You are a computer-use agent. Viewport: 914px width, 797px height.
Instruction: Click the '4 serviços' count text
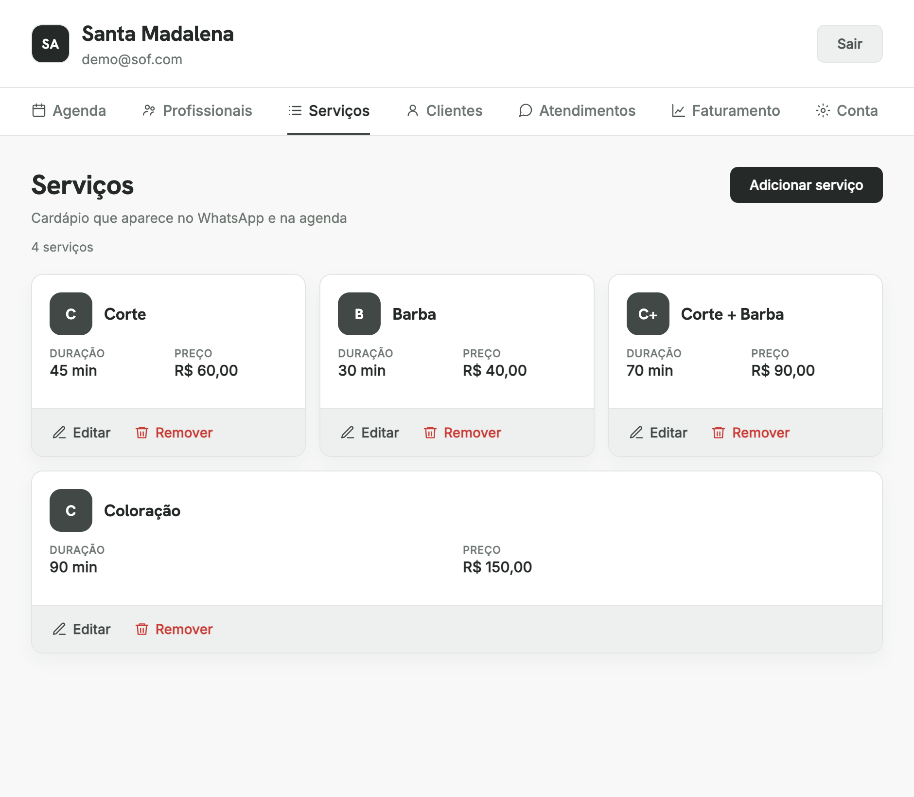(x=62, y=247)
